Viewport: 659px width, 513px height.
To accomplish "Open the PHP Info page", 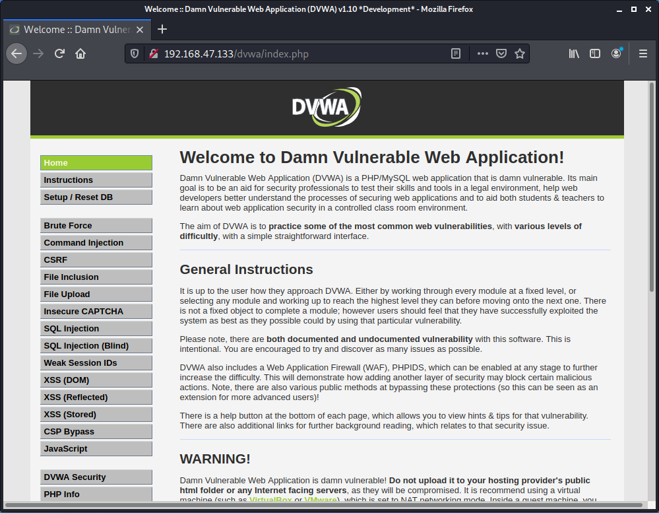I will pos(96,494).
